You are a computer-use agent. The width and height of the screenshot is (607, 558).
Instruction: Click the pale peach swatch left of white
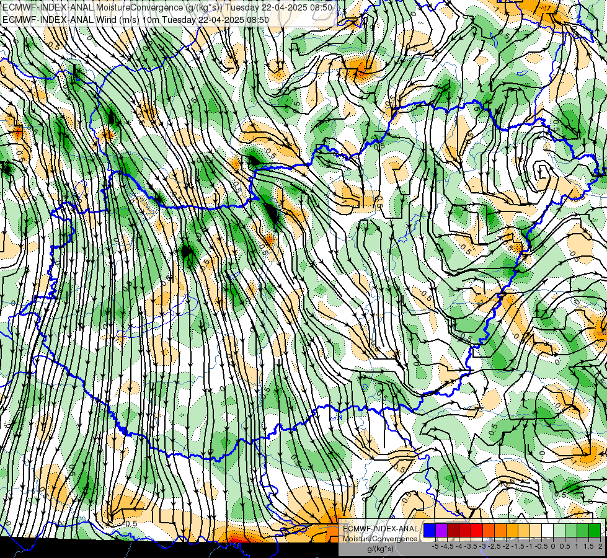coord(536,530)
